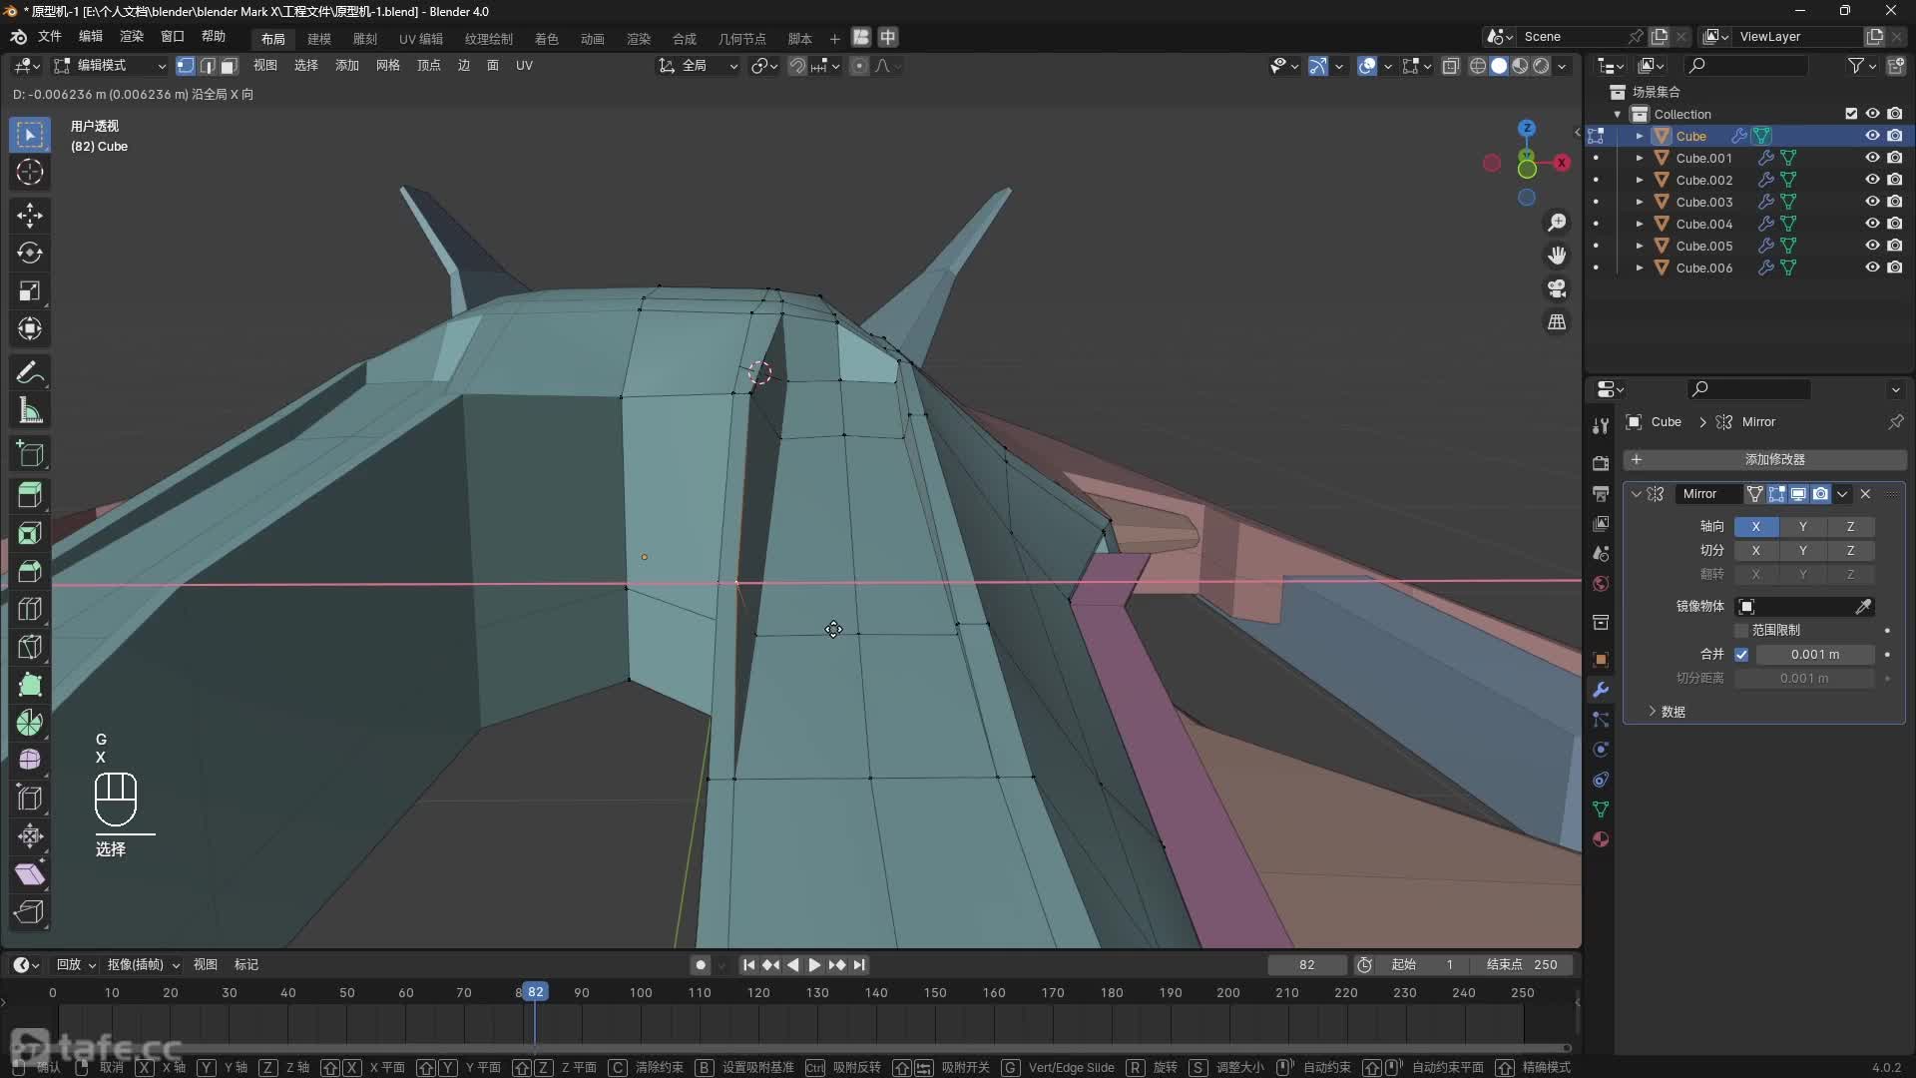Open the Edit Mode (编辑模式) dropdown
The width and height of the screenshot is (1916, 1078).
111,66
